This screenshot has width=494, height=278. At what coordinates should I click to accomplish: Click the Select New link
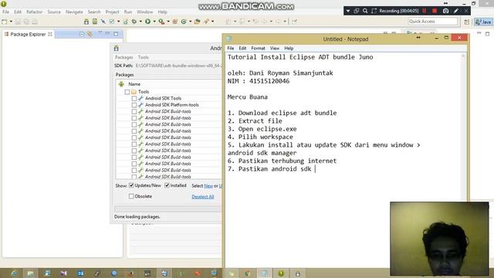tap(208, 186)
